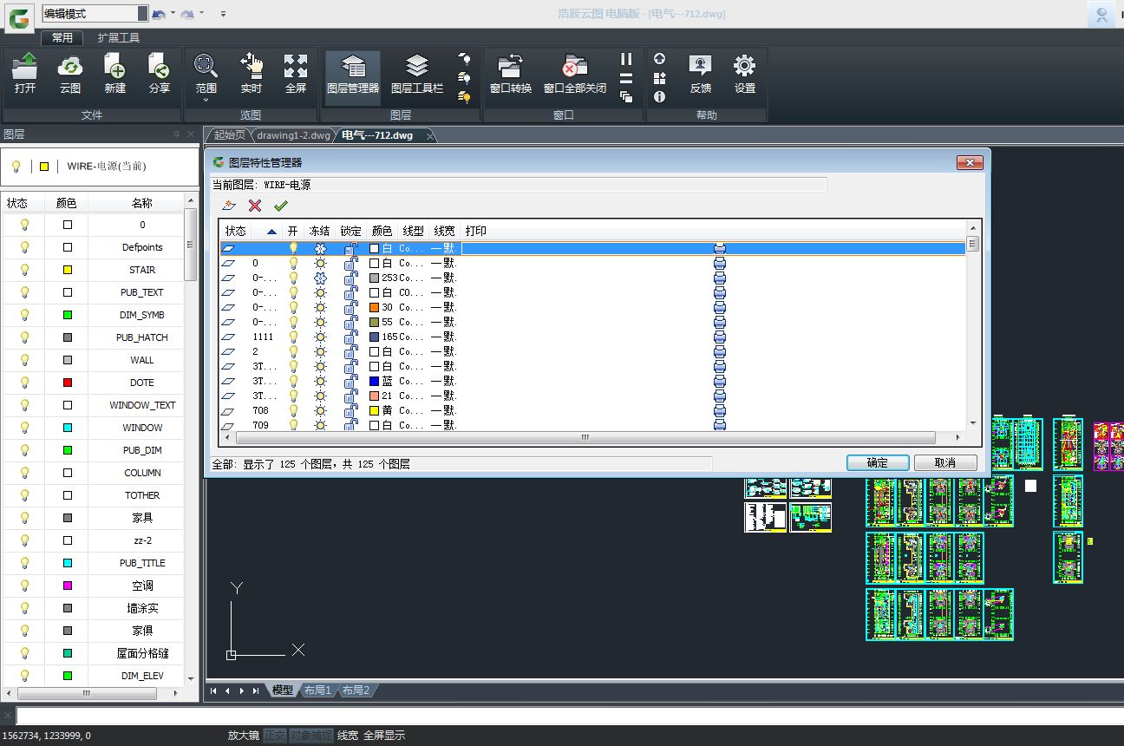The image size is (1124, 746).
Task: Click the yellow color swatch of STAIR layer
Action: tap(68, 270)
